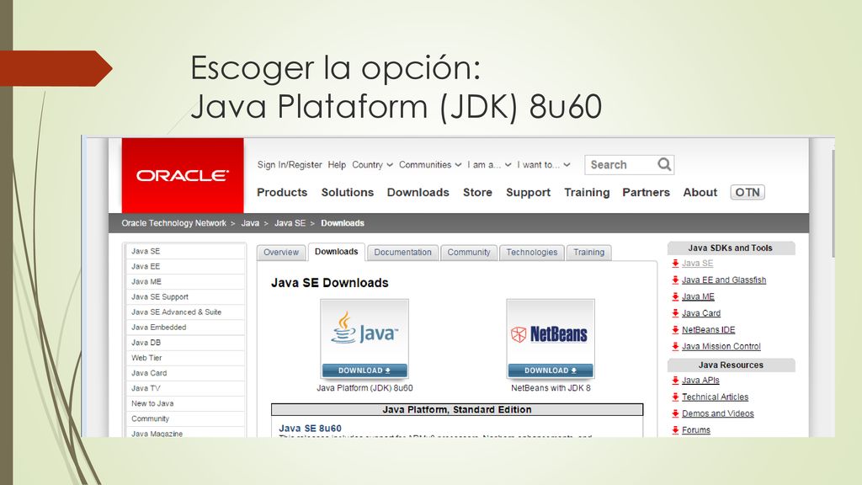Click the red arrow icon beside Demos and Videos
The width and height of the screenshot is (862, 485).
coord(675,413)
